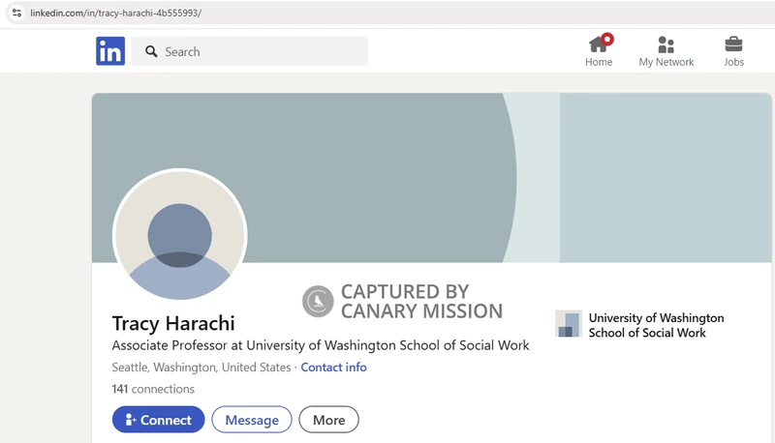Image resolution: width=775 pixels, height=443 pixels.
Task: Click the Associate Professor headline text
Action: tap(321, 345)
